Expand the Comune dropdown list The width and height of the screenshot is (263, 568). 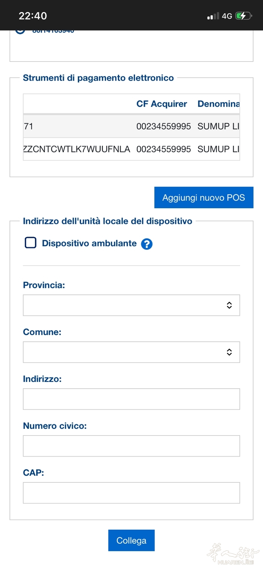coord(131,352)
